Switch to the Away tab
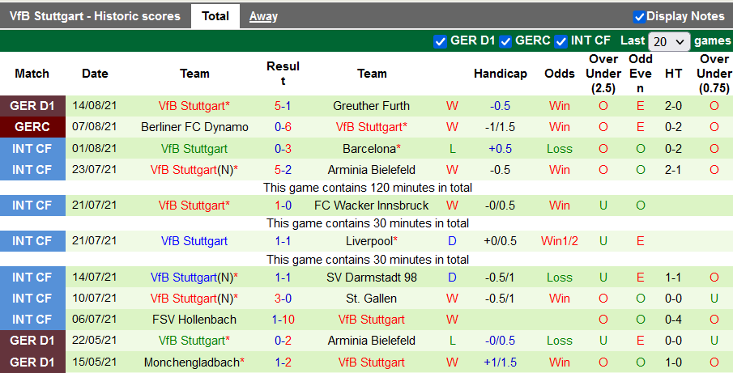 coord(263,16)
